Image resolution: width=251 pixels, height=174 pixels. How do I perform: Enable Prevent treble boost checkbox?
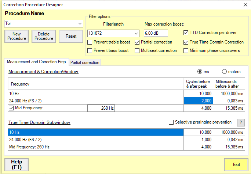[90, 42]
